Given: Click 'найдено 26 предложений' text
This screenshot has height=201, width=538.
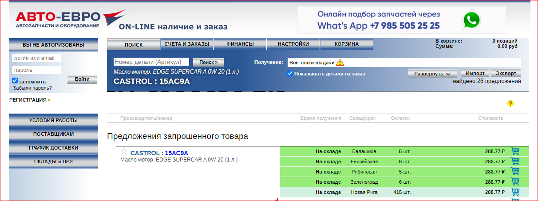Looking at the screenshot, I should [487, 81].
